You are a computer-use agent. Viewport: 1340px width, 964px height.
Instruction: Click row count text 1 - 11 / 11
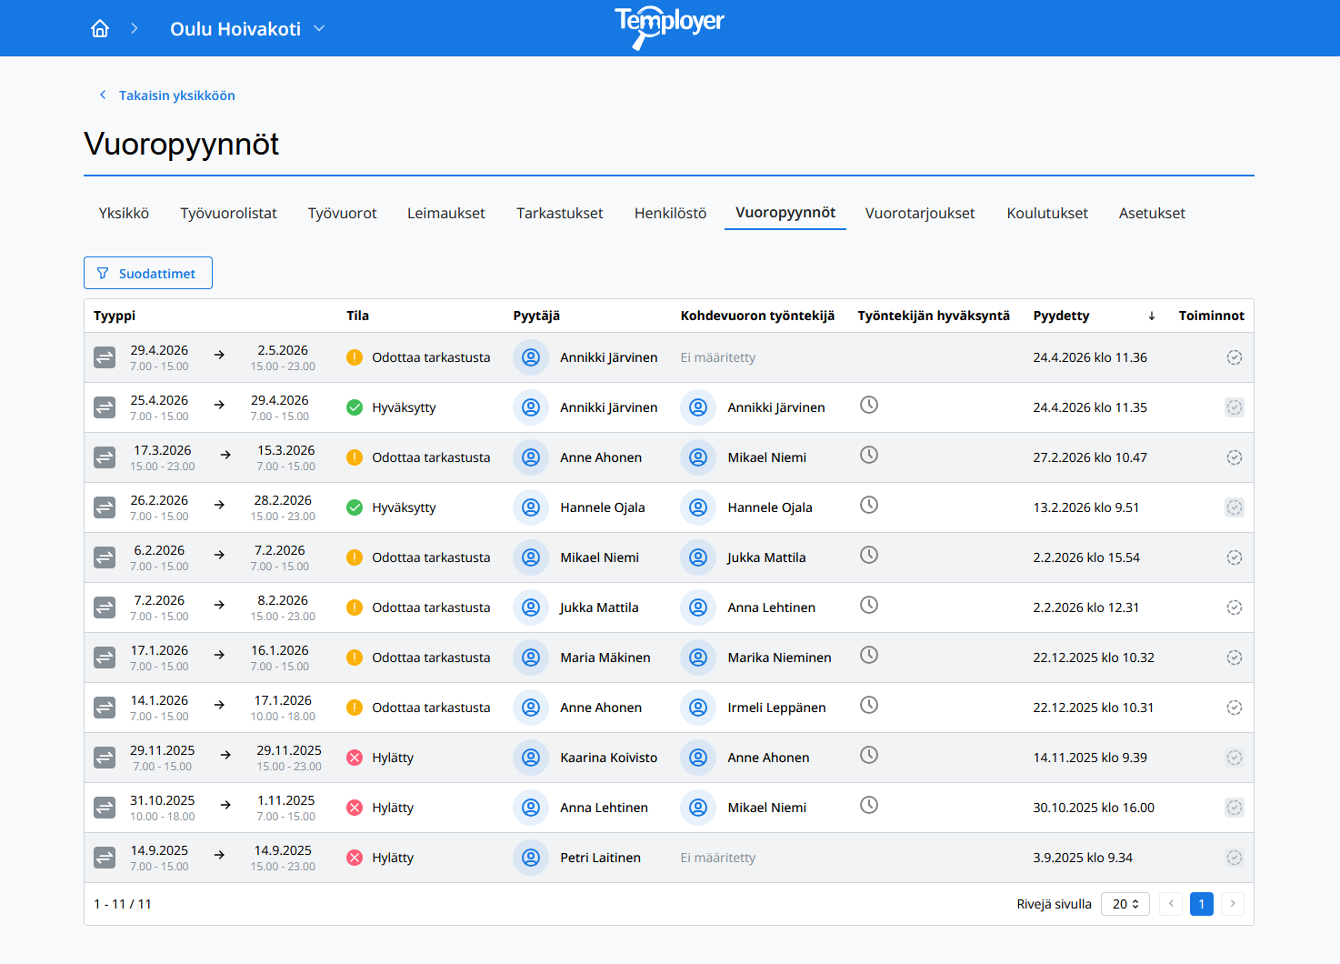click(x=123, y=904)
